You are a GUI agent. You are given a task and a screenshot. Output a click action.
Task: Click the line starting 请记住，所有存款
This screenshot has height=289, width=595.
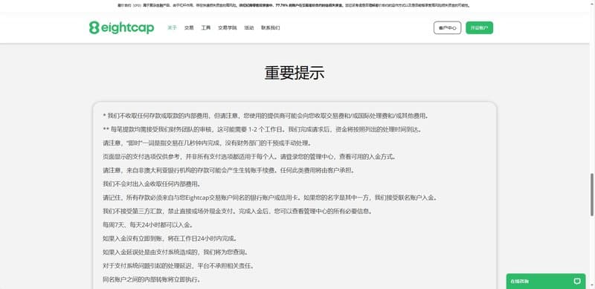point(271,198)
